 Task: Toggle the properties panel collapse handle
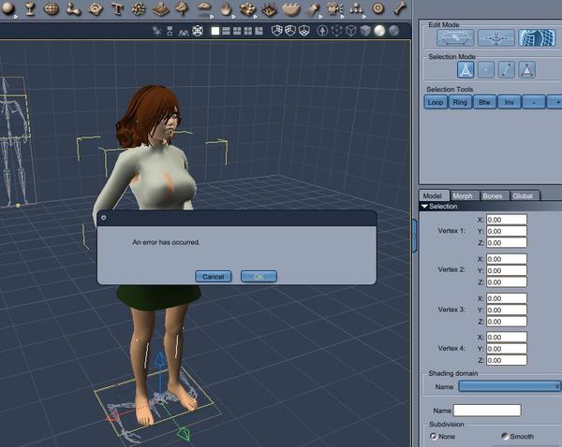coord(414,236)
